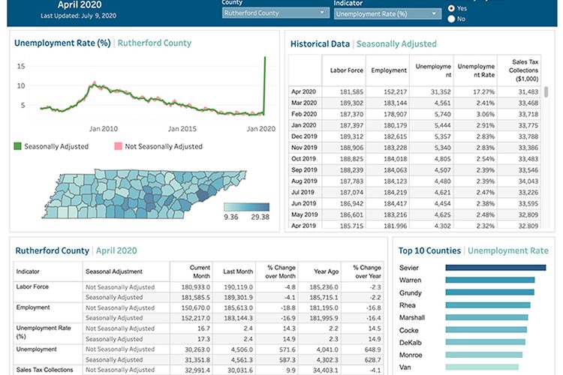Select the Labor Force column header
Screen dimensions: 563x375
(x=345, y=70)
